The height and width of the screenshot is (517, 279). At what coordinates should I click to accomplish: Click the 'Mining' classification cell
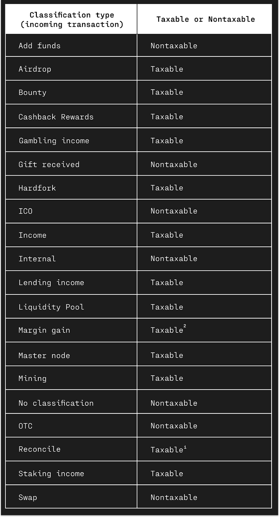[x=71, y=378]
